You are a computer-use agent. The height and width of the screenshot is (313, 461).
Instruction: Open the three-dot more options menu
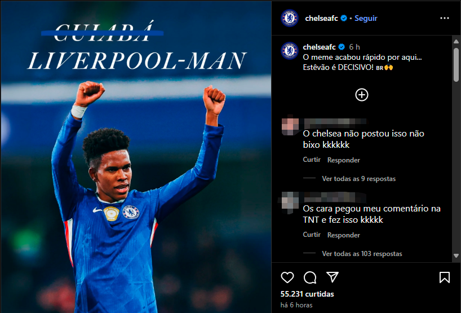445,18
